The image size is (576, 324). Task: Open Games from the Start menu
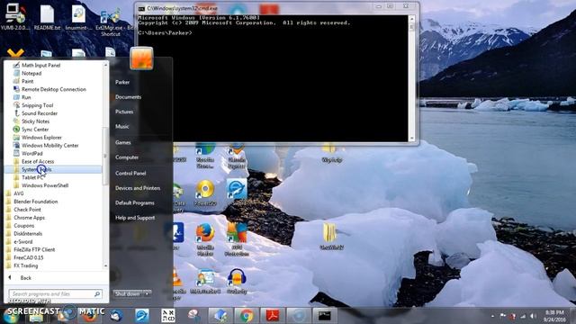pyautogui.click(x=122, y=142)
